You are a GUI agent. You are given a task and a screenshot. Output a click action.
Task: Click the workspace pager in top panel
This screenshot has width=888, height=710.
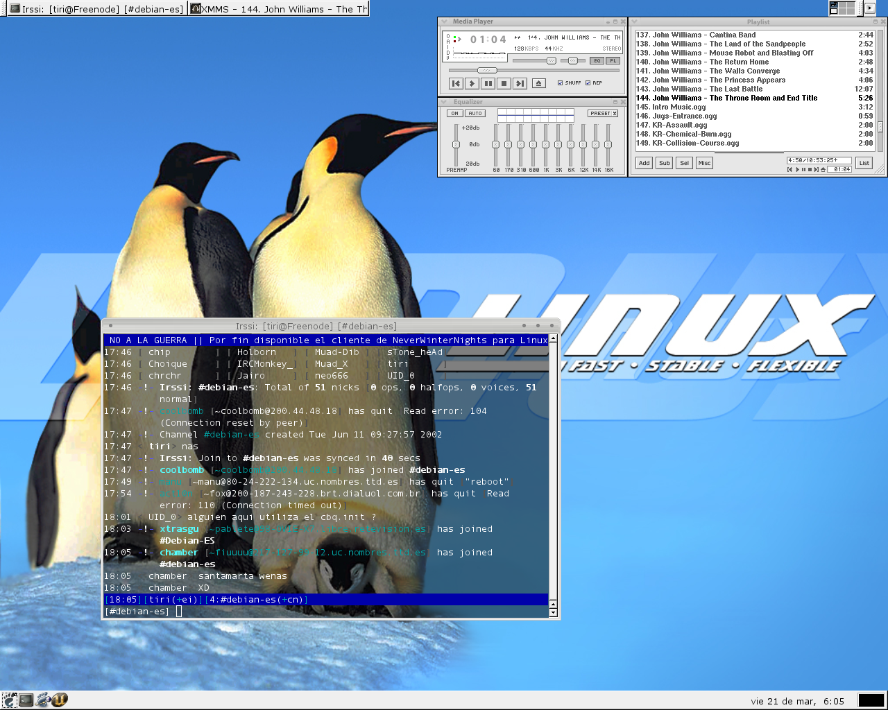(842, 8)
